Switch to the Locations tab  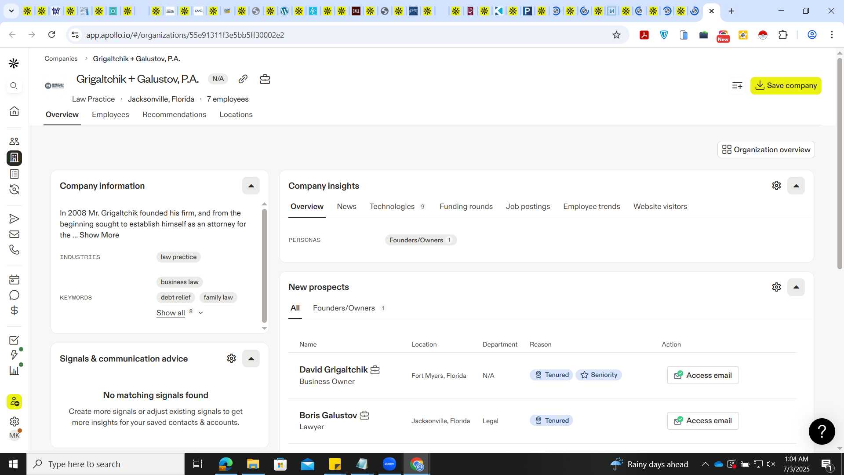236,114
